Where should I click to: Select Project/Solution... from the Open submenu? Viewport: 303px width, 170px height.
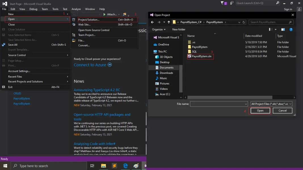pos(91,20)
